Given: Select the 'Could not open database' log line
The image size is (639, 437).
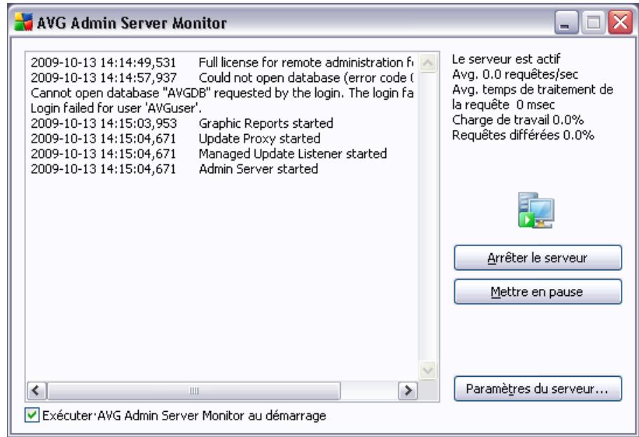Looking at the screenshot, I should click(221, 78).
